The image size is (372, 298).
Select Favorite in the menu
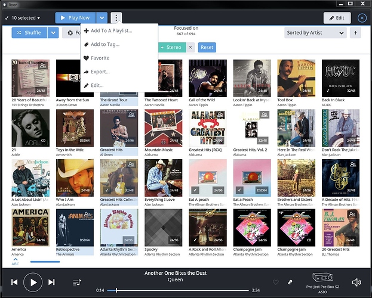click(119, 58)
